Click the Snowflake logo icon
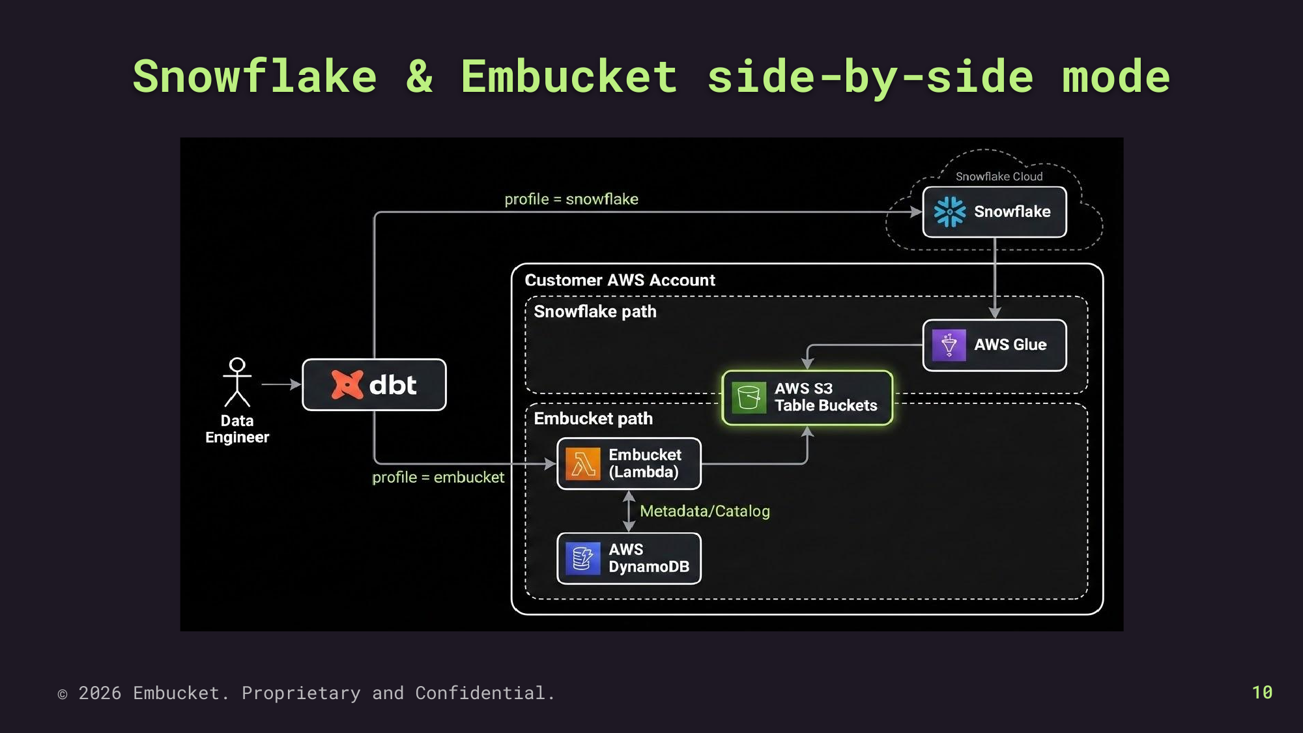The height and width of the screenshot is (733, 1303). [x=950, y=212]
